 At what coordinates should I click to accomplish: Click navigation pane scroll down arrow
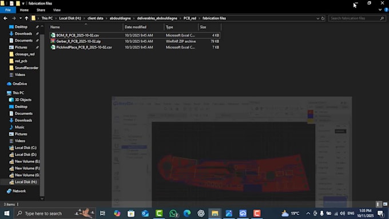(x=42, y=198)
